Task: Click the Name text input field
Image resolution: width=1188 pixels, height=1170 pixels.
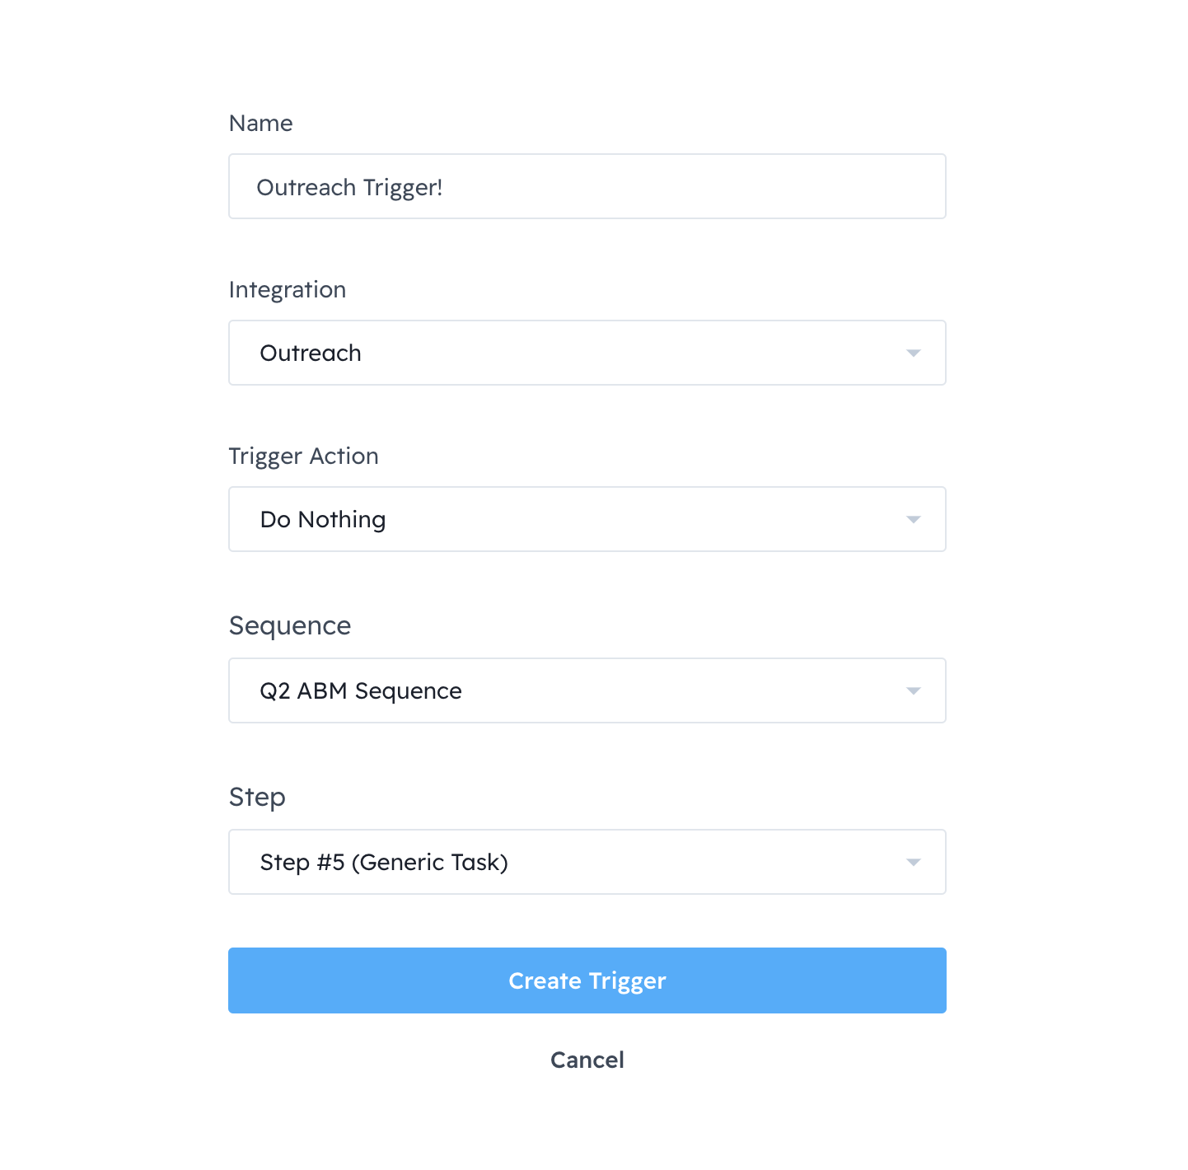Action: tap(587, 187)
